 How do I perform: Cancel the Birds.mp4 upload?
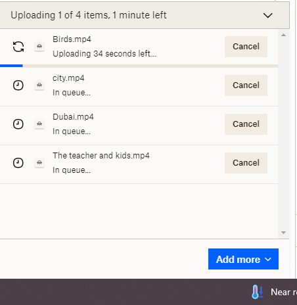pos(246,47)
